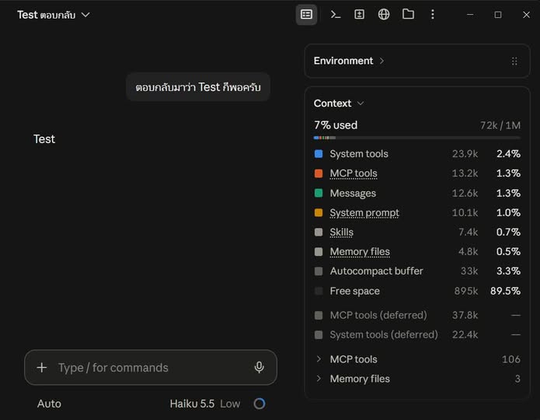Open the folder files icon
The height and width of the screenshot is (420, 540).
[408, 14]
